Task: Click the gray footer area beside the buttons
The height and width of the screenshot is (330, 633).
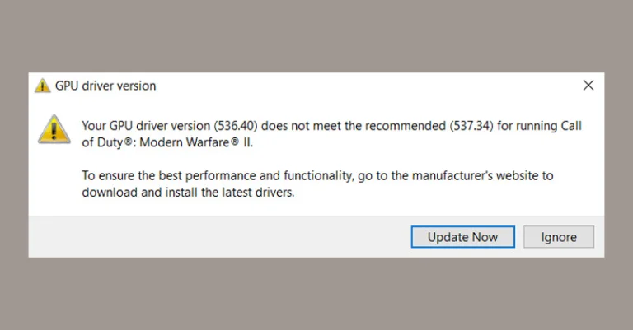Action: click(214, 237)
